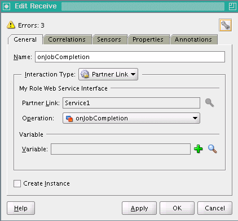Click the Errors: 3 text
This screenshot has width=238, height=221.
(x=31, y=25)
